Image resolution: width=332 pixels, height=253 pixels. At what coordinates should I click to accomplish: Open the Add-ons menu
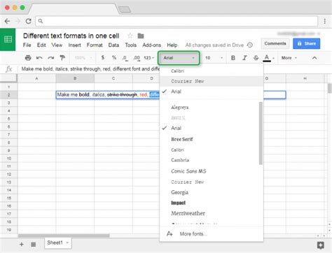(x=152, y=45)
